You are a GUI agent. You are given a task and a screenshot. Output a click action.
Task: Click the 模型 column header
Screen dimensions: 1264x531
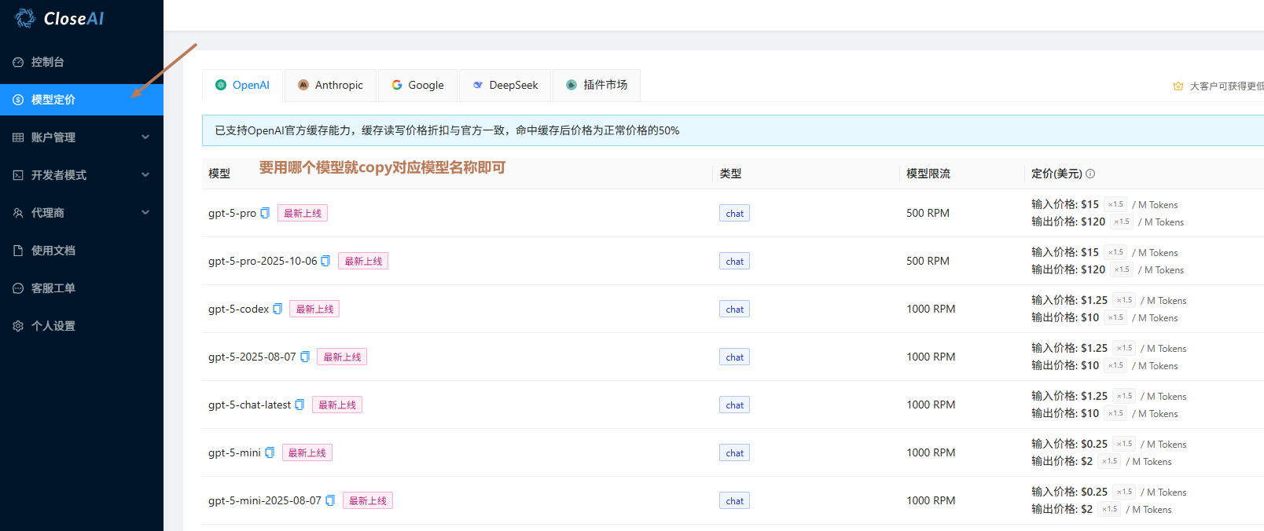click(219, 174)
